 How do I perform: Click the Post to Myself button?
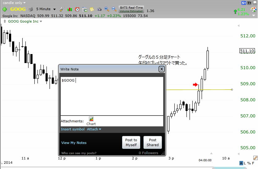[131, 142]
